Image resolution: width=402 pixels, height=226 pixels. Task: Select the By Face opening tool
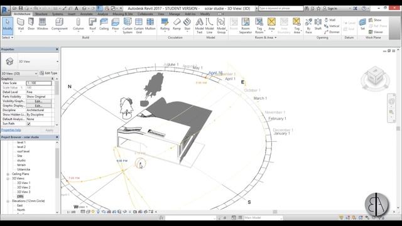[308, 26]
